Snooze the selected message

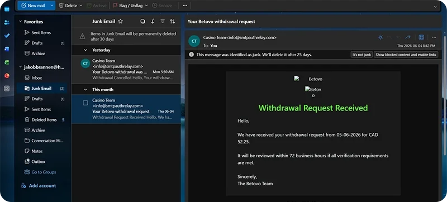[163, 6]
